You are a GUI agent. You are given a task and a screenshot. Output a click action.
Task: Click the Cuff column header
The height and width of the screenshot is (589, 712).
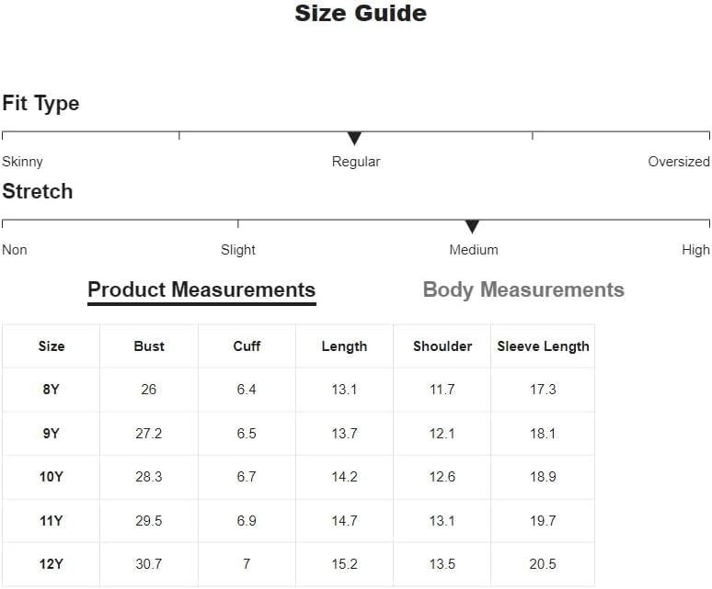point(247,346)
